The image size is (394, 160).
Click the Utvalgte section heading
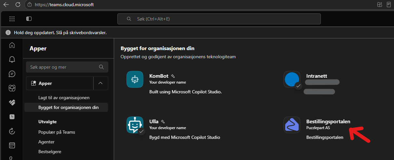pyautogui.click(x=47, y=122)
